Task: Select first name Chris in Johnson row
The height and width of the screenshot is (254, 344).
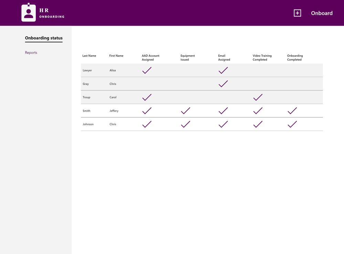Action: [113, 124]
